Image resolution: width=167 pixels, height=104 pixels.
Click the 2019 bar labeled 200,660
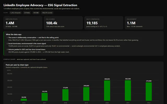tap(86, 94)
